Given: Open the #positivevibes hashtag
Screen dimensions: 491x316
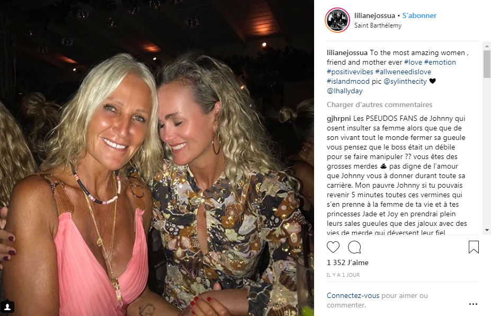Looking at the screenshot, I should click(x=350, y=72).
